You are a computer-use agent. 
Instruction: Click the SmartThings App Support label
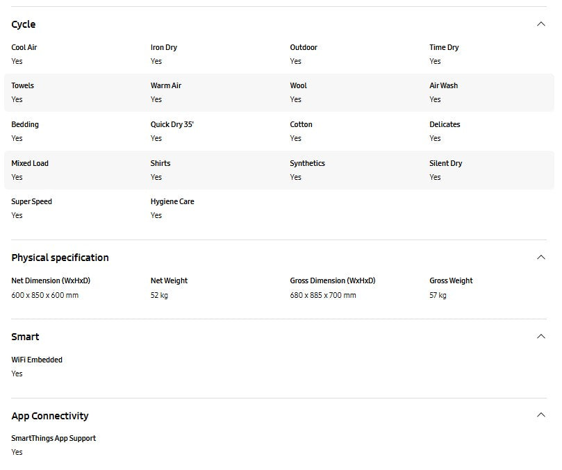(x=53, y=439)
